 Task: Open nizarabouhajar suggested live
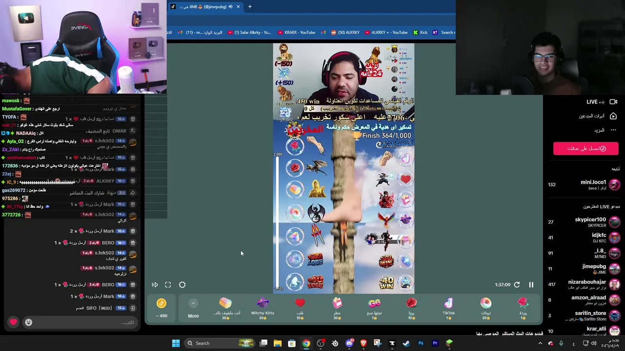(583, 284)
